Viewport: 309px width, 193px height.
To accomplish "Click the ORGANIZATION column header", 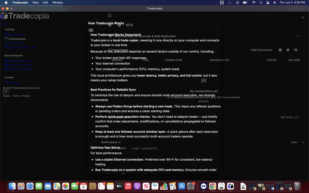I will pyautogui.click(x=219, y=60).
